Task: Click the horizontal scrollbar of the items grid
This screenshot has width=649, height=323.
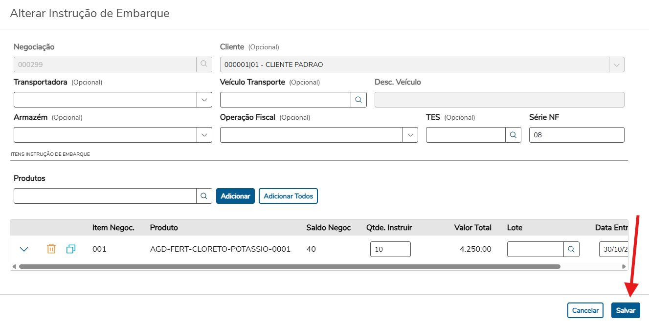Action: (x=290, y=267)
